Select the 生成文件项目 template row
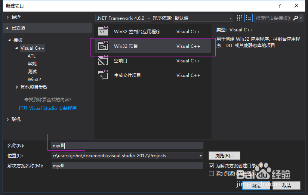The height and width of the screenshot is (195, 308). pyautogui.click(x=153, y=75)
